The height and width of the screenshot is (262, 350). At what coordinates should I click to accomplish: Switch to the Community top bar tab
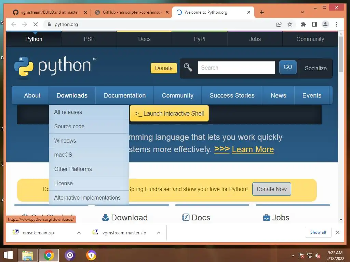pos(310,39)
